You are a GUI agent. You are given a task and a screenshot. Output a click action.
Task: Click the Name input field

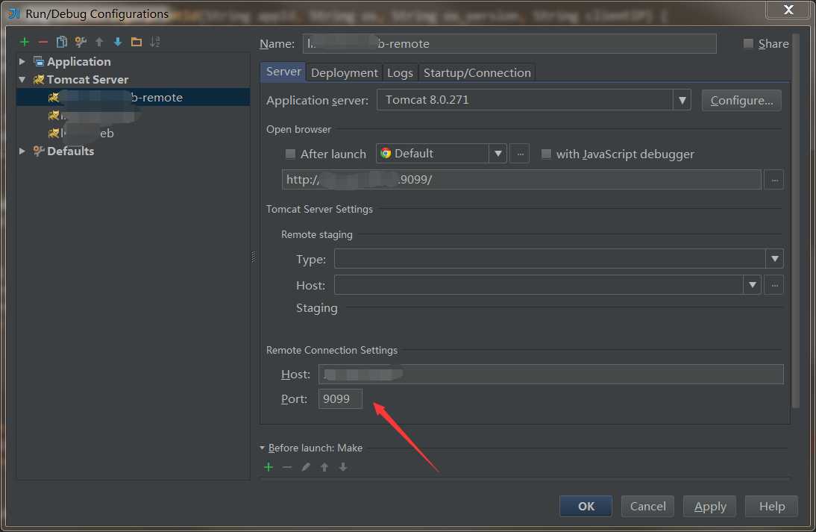[x=509, y=44]
